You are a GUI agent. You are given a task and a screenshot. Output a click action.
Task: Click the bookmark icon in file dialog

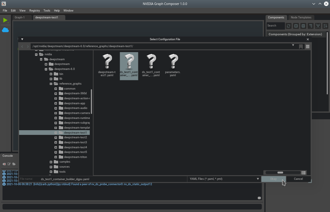coord(301,47)
